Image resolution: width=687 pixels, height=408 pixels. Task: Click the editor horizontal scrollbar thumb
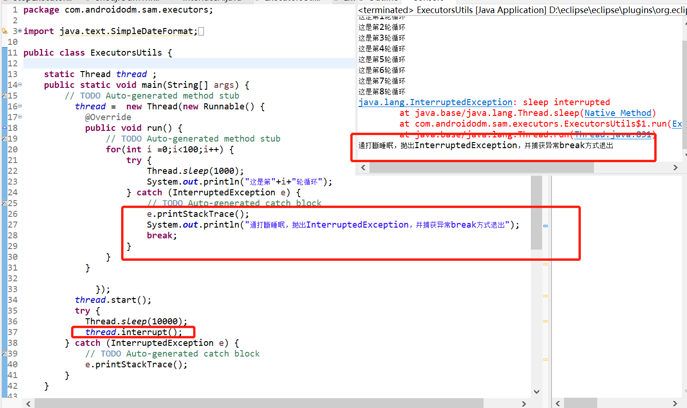(x=259, y=403)
